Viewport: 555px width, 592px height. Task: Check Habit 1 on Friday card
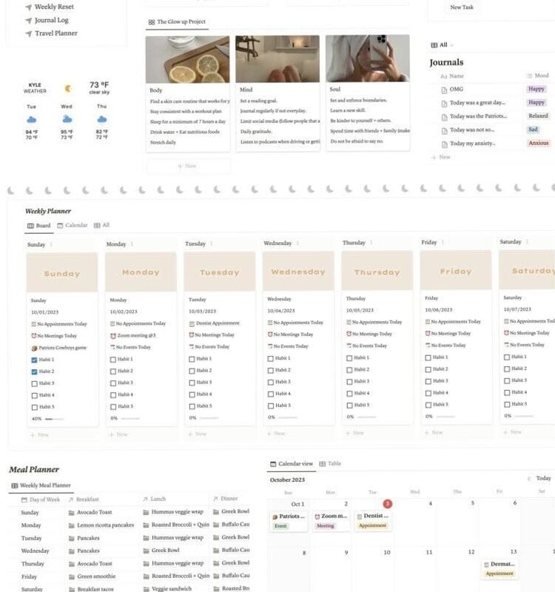click(428, 357)
